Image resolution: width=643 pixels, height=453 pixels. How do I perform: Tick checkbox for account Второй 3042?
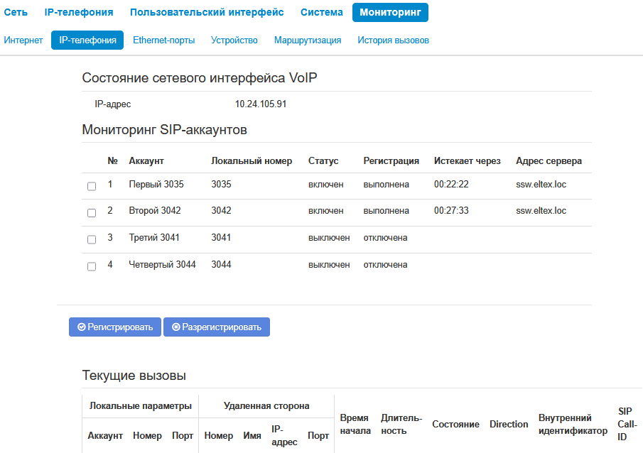coord(92,213)
